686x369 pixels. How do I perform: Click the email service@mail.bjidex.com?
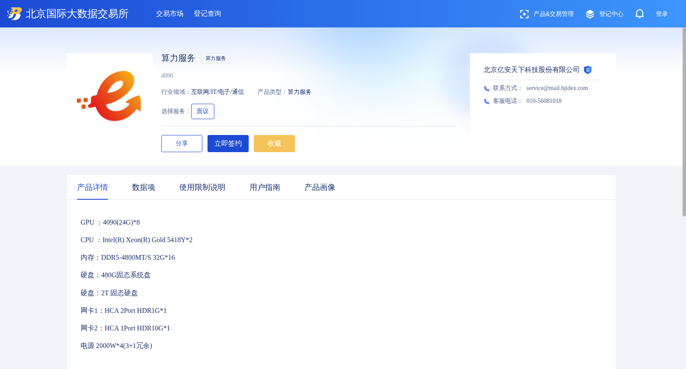click(557, 88)
